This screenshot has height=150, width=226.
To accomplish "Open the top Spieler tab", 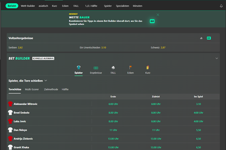I will pos(108,6).
